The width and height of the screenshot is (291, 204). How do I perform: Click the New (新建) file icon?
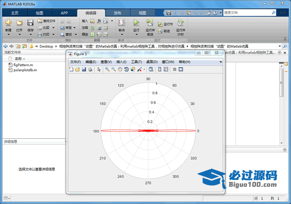pyautogui.click(x=8, y=22)
